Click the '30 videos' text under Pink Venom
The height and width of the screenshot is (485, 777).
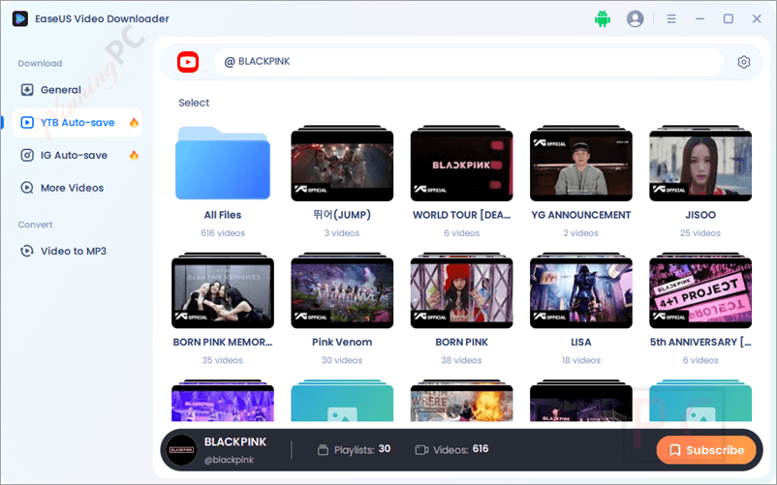(x=342, y=360)
